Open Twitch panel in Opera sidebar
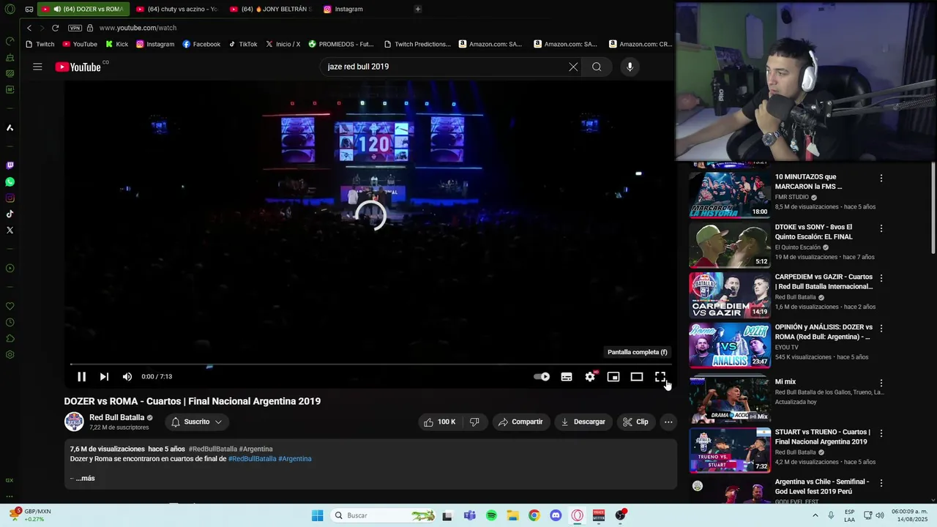This screenshot has height=527, width=937. coord(10,165)
